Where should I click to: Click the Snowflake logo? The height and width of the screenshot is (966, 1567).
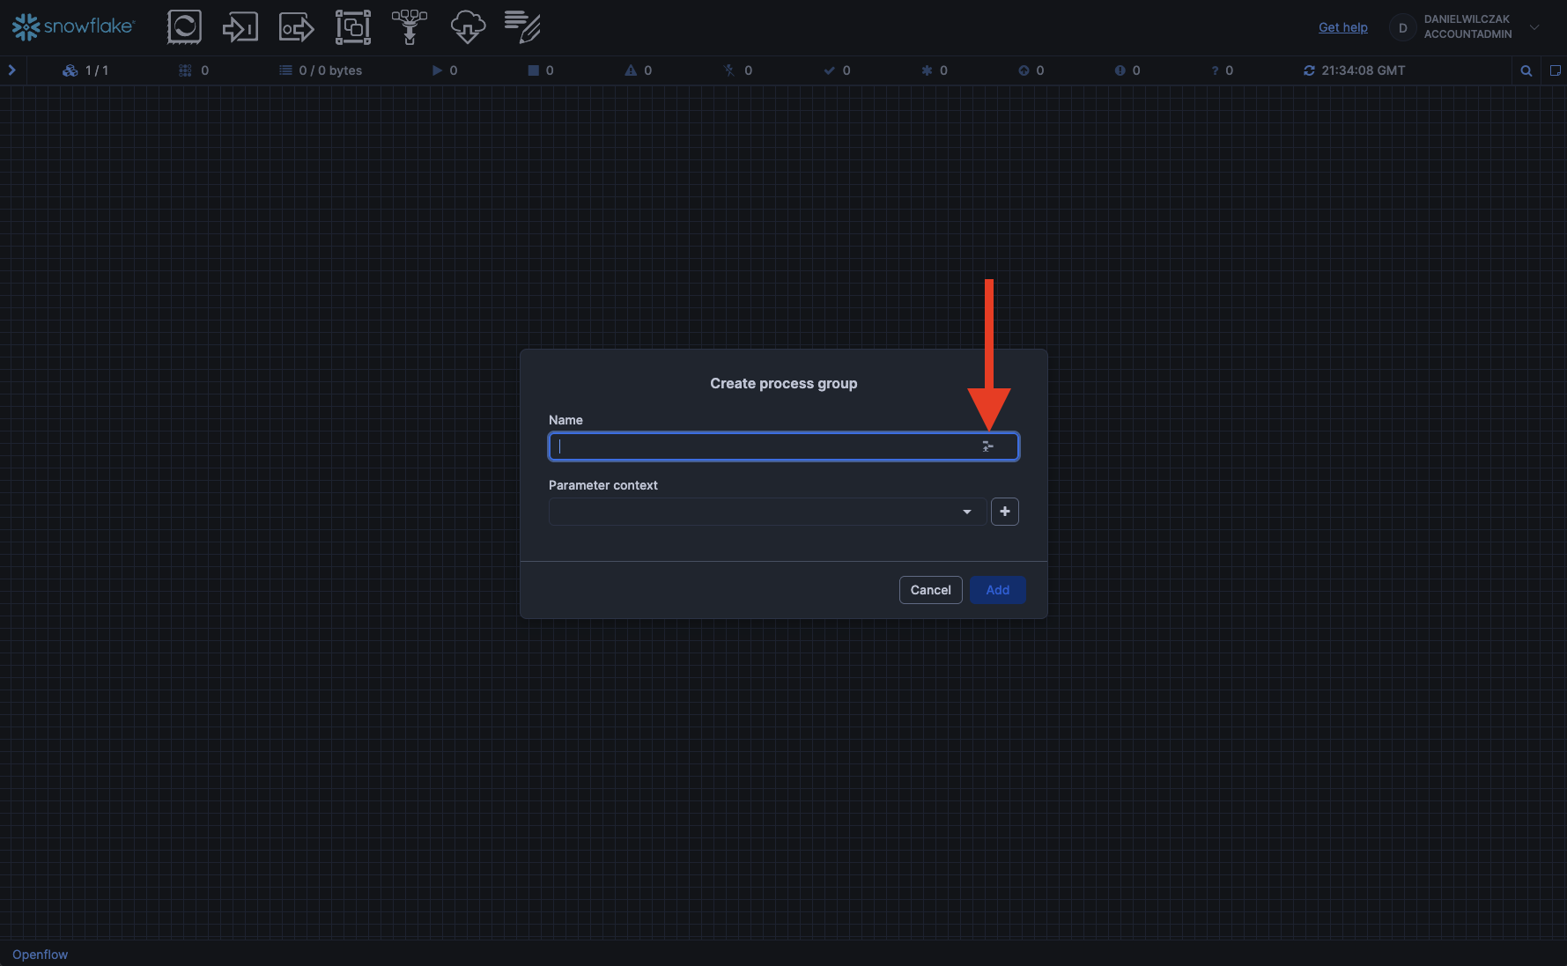[x=73, y=27]
